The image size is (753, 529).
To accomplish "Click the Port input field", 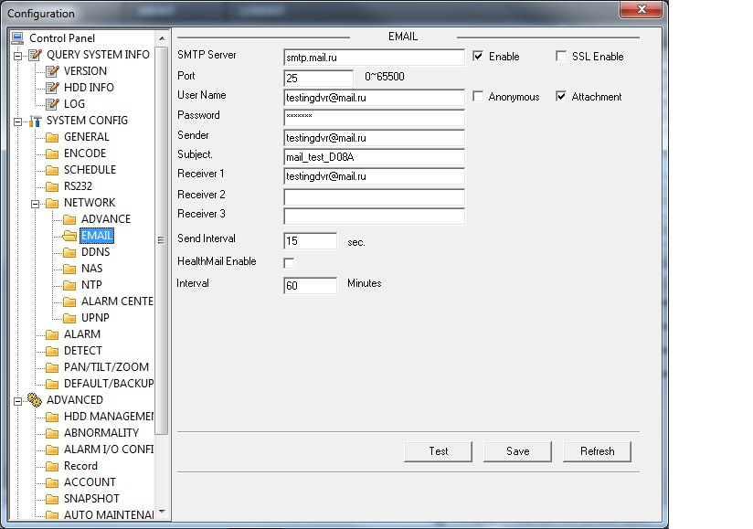I will pyautogui.click(x=318, y=78).
